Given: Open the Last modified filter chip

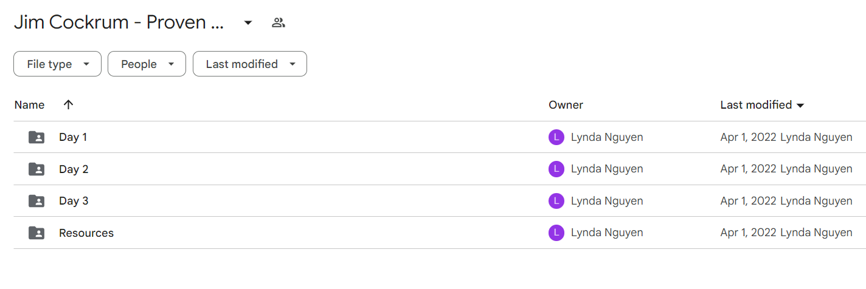Looking at the screenshot, I should pyautogui.click(x=249, y=64).
